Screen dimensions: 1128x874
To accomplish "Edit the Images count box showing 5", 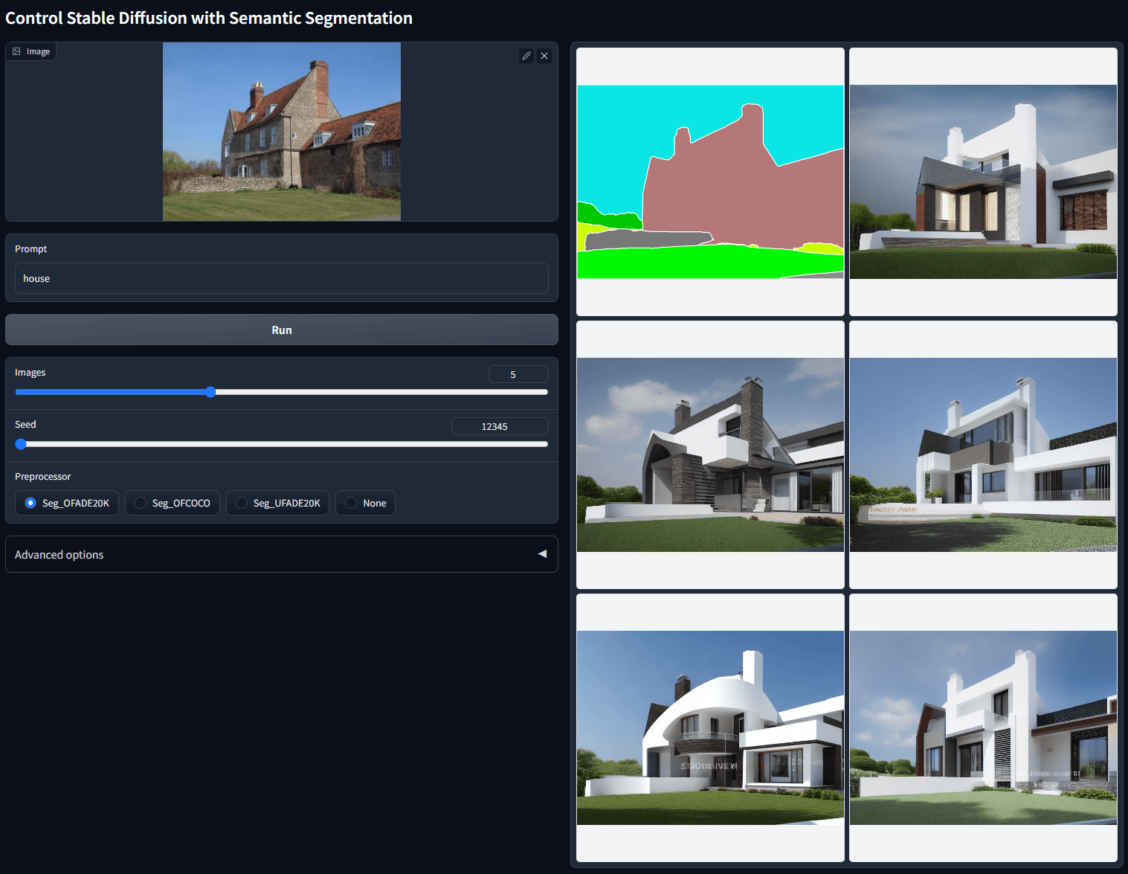I will (x=518, y=373).
